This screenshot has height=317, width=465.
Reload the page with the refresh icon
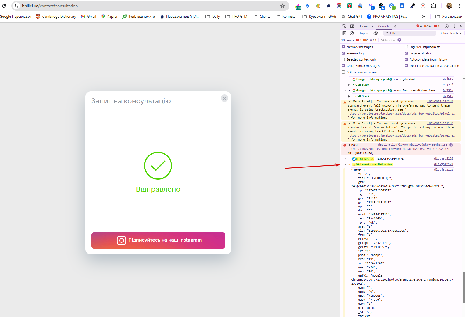coord(4,6)
